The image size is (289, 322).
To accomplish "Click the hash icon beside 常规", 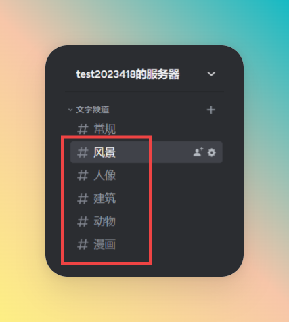I will pyautogui.click(x=83, y=129).
